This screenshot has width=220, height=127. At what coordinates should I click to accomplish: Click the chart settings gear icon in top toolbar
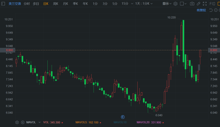[x=175, y=4]
